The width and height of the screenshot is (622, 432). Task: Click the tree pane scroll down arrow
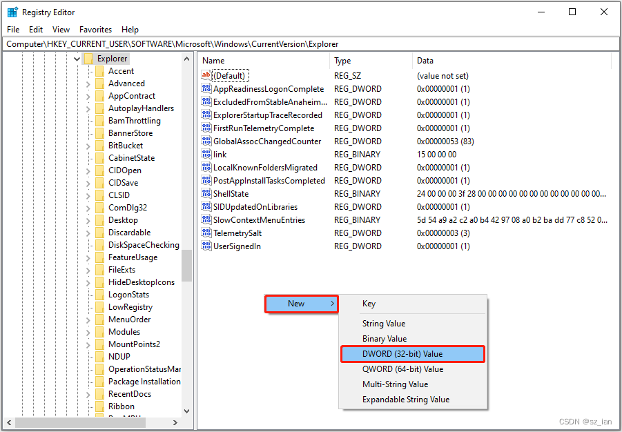click(x=187, y=411)
